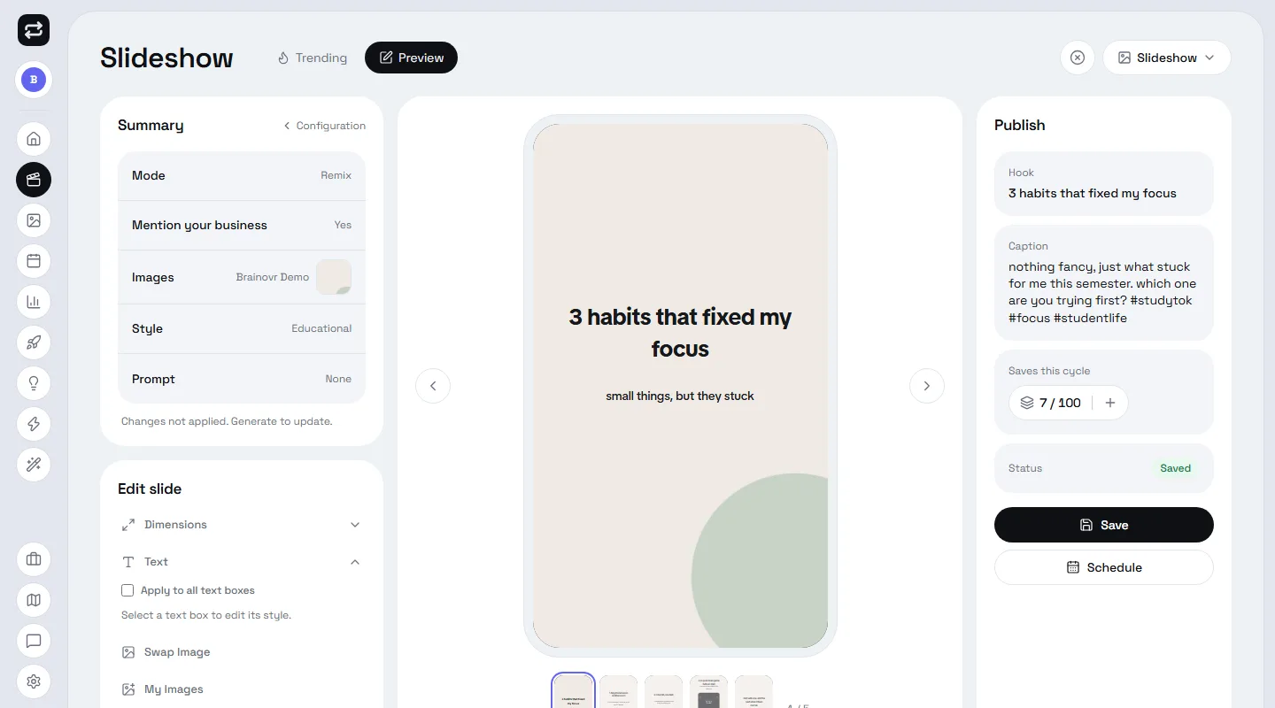Viewport: 1275px width, 708px height.
Task: Select the fourth slide thumbnail with dark image
Action: coord(708,691)
